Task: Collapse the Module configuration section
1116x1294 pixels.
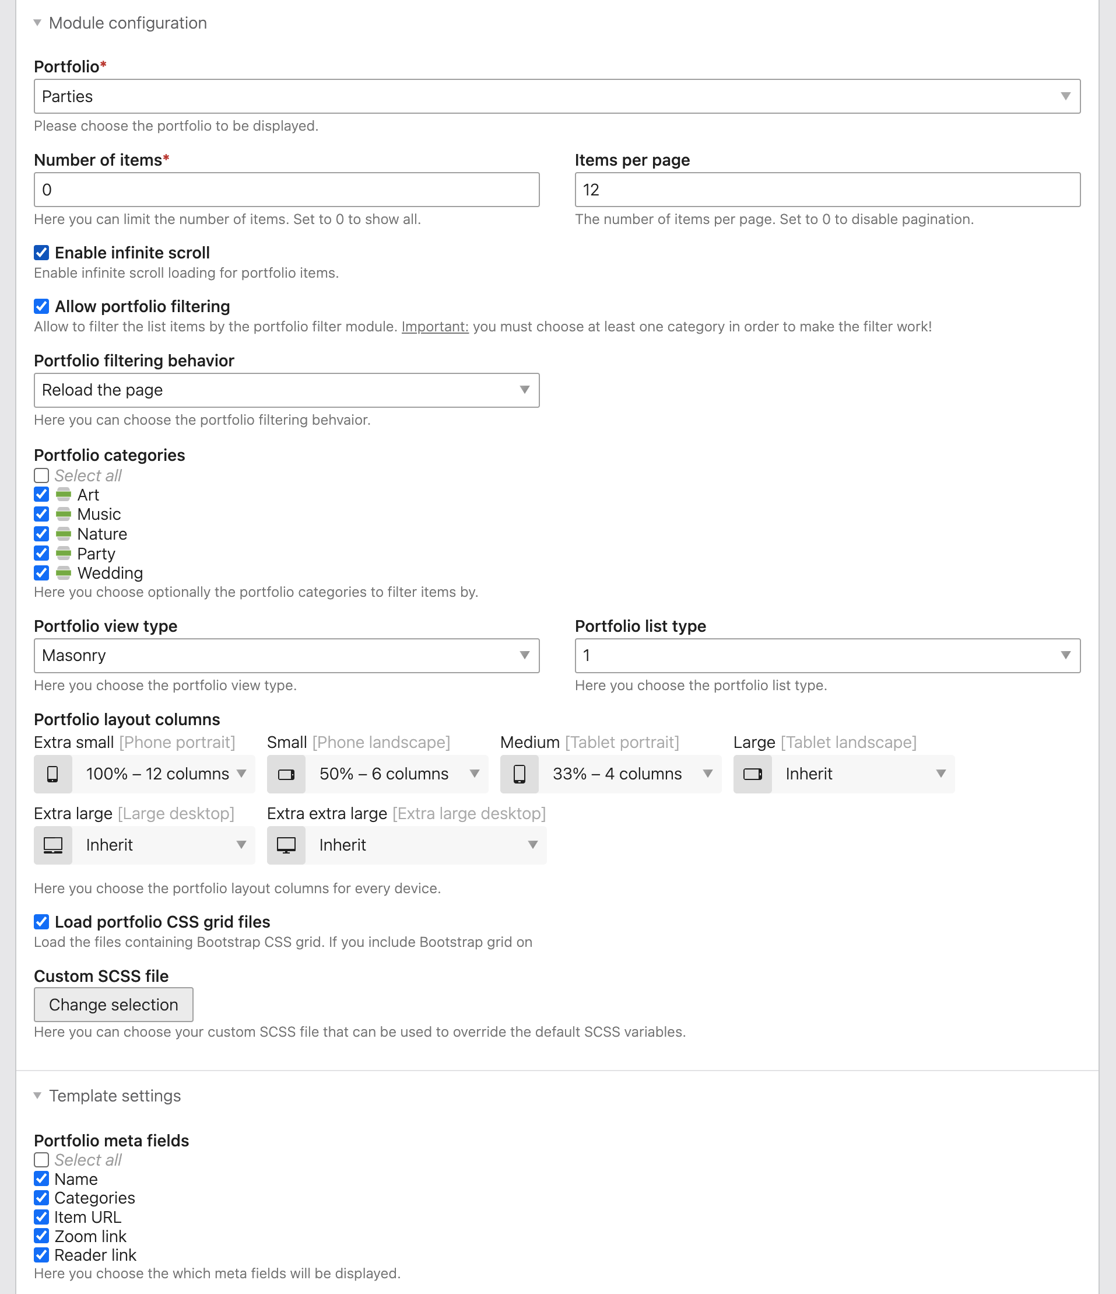Action: pos(37,23)
